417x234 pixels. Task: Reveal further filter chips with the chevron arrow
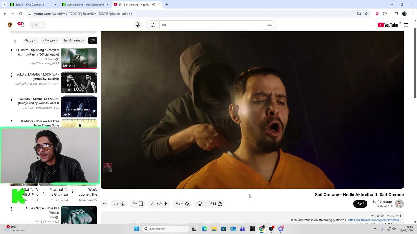[15, 42]
